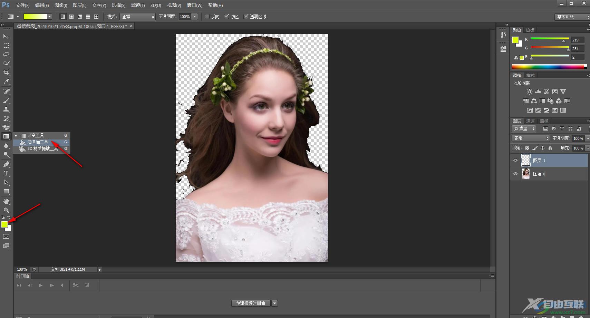Lock layer position
The height and width of the screenshot is (318, 590).
tap(543, 148)
